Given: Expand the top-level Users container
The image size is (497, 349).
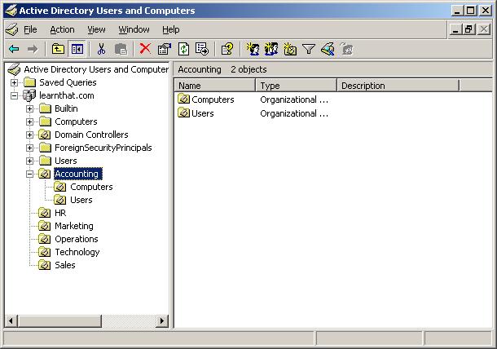Looking at the screenshot, I should [x=29, y=161].
